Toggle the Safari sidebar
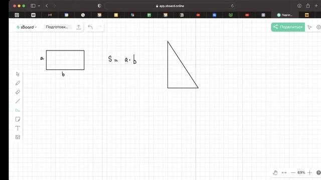Screen dimensions: 321x180 point(33,5)
